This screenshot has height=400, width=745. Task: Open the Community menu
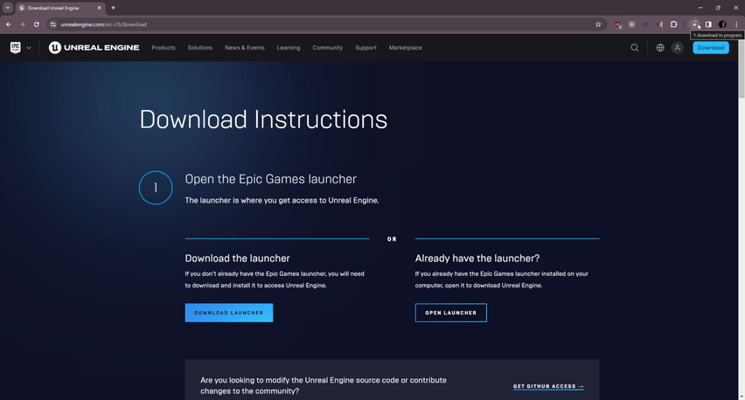tap(327, 48)
